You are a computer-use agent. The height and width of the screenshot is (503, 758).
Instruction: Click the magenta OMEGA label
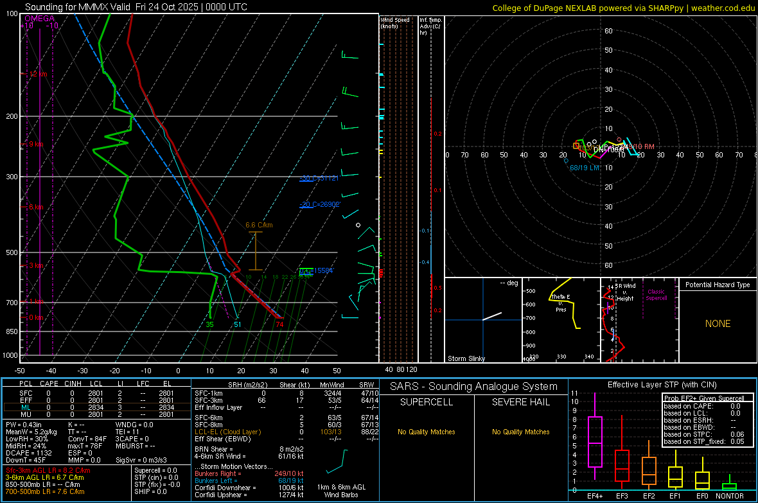point(40,19)
